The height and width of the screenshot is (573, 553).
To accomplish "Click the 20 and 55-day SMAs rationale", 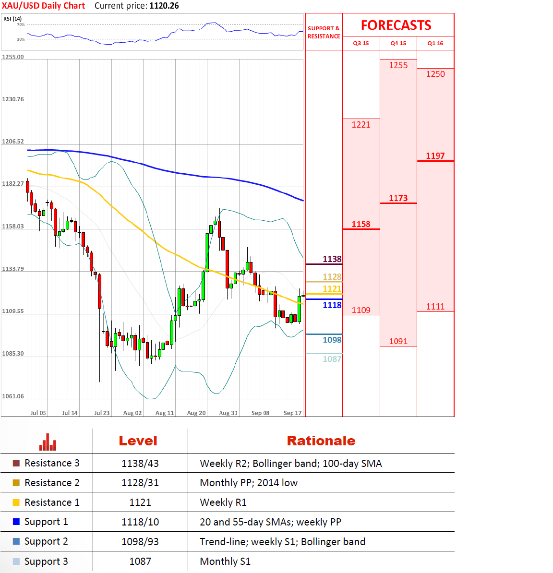I will point(270,522).
